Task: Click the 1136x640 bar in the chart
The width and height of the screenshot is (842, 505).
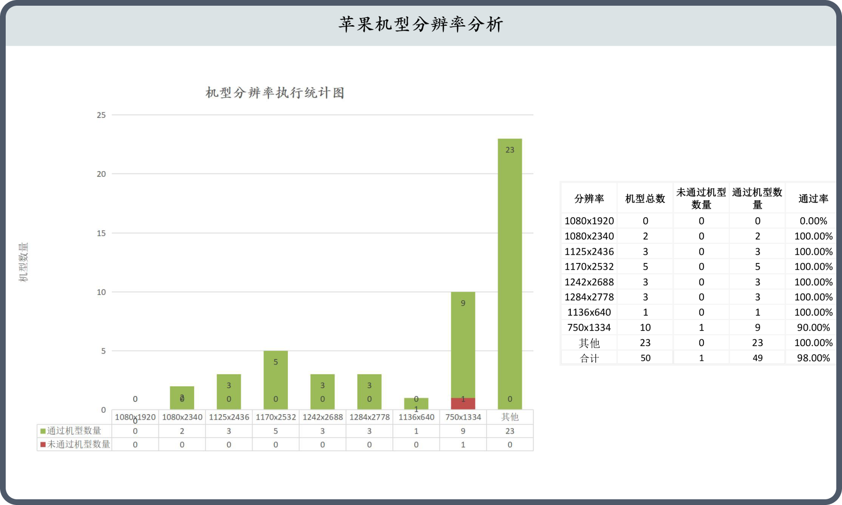Action: pyautogui.click(x=416, y=403)
